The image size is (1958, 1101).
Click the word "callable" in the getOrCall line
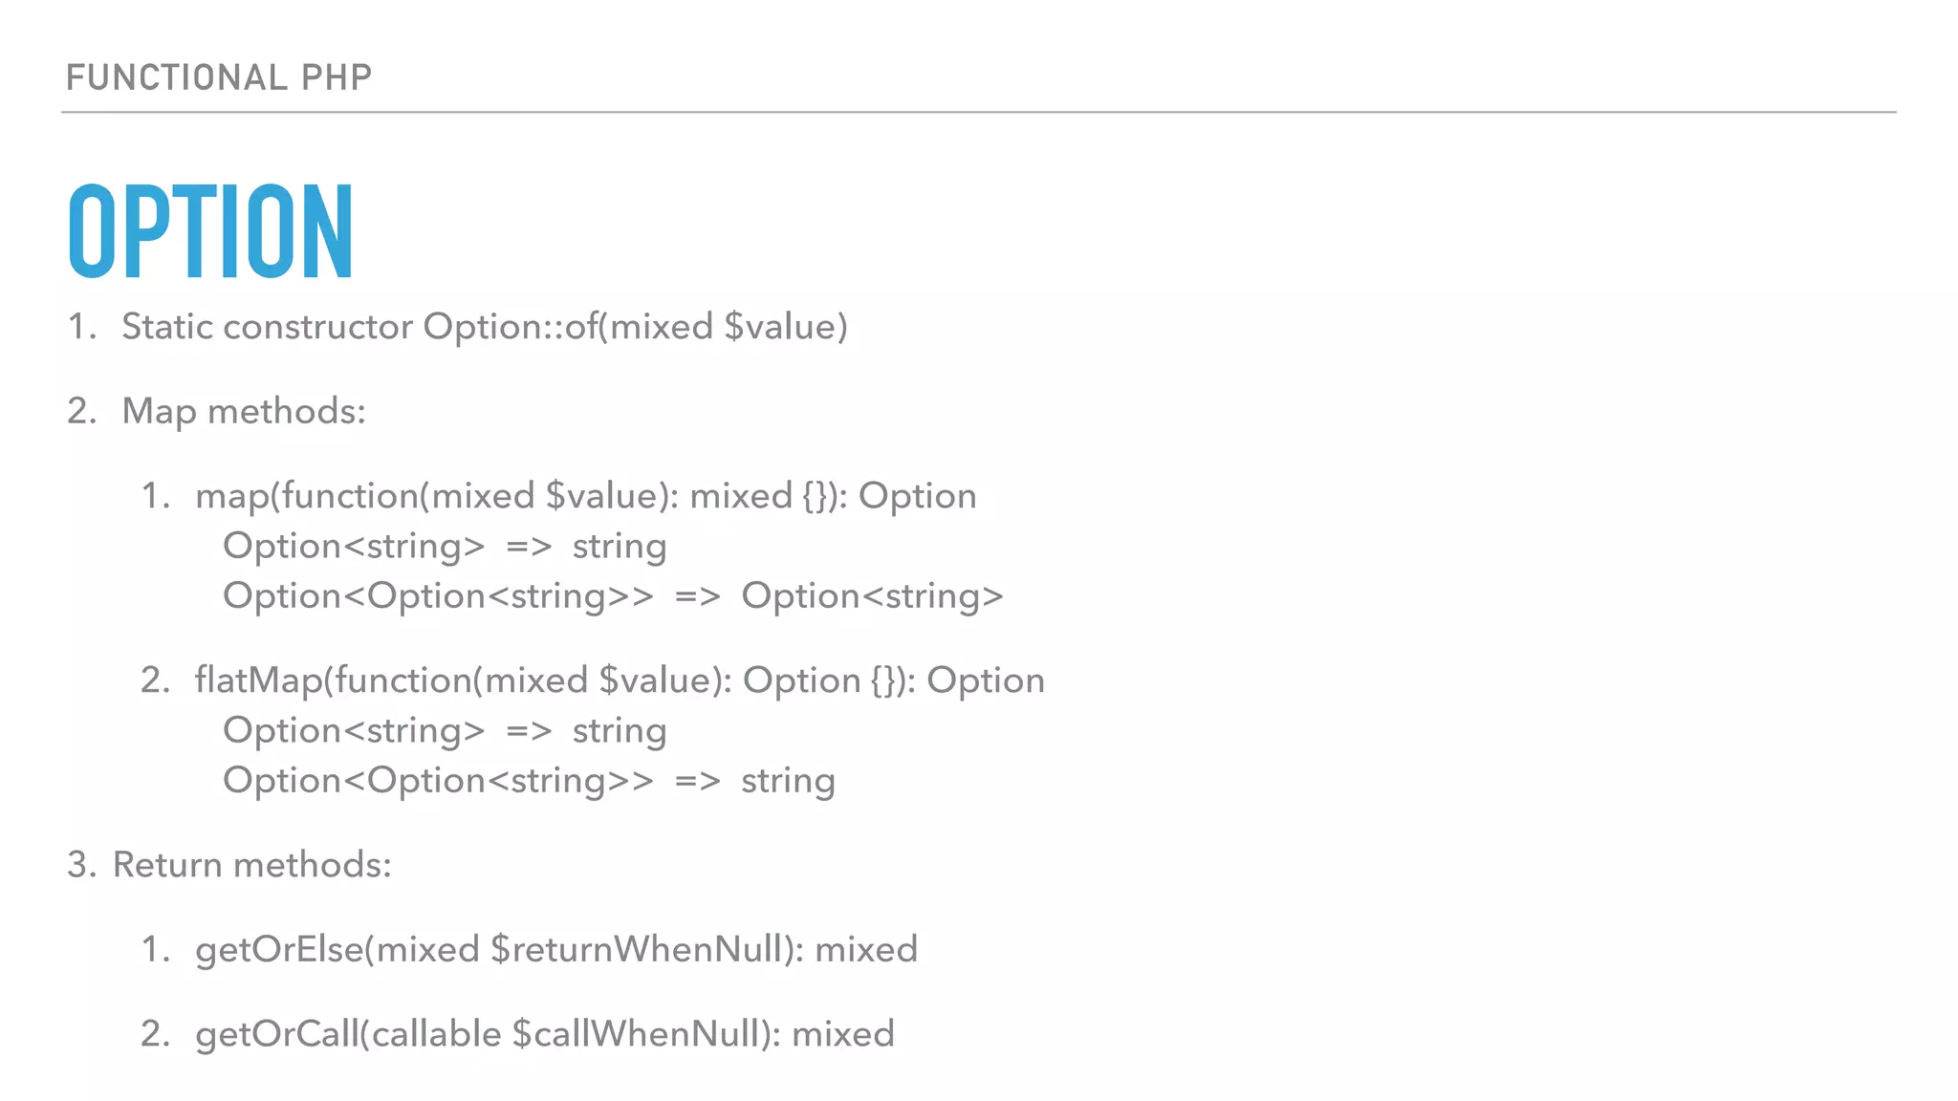point(436,1034)
